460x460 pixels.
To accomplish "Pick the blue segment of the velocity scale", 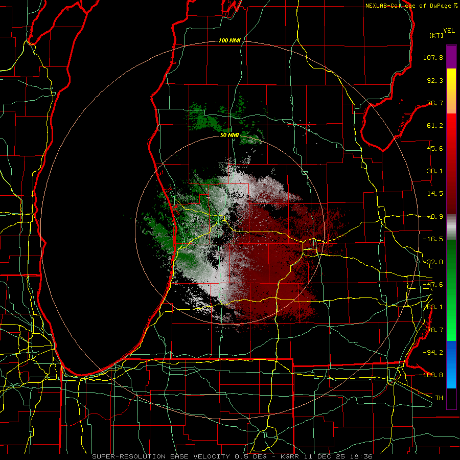I will (451, 364).
